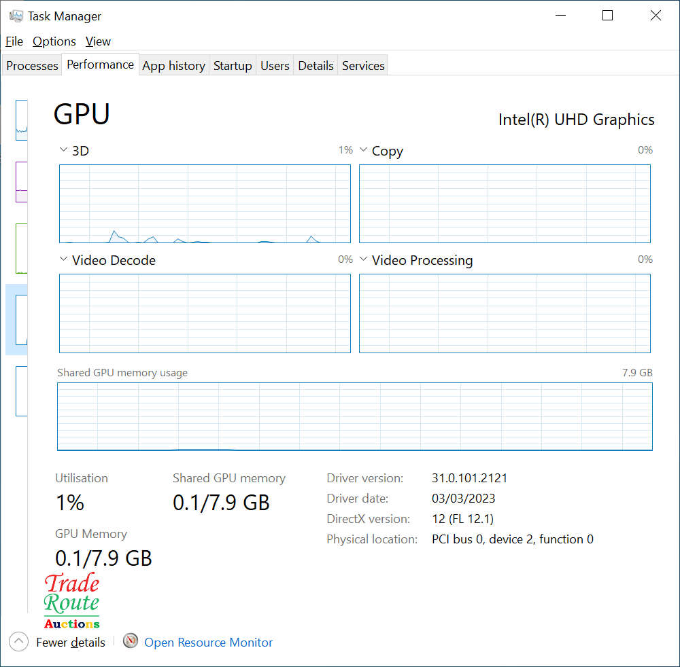Open the Options menu

[54, 41]
